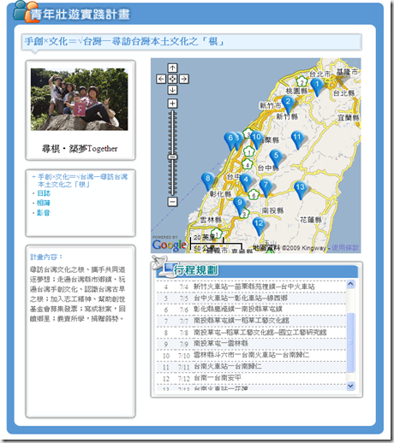The height and width of the screenshot is (443, 394).
Task: Select blue map marker 13 near Hualien
Action: pos(301,190)
